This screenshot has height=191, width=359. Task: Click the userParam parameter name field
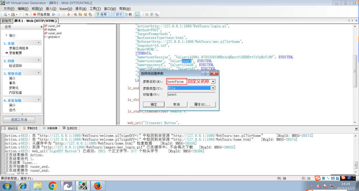[x=176, y=81]
